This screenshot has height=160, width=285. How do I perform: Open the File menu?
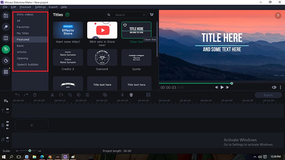(5, 7)
